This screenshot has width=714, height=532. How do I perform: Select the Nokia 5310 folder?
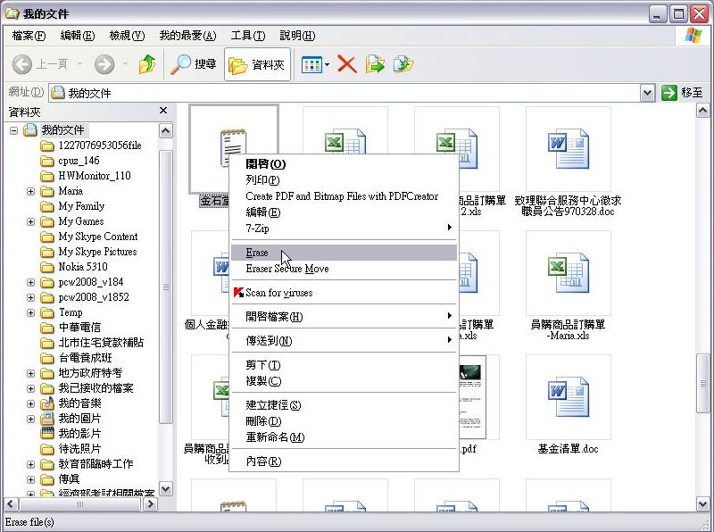[x=74, y=267]
